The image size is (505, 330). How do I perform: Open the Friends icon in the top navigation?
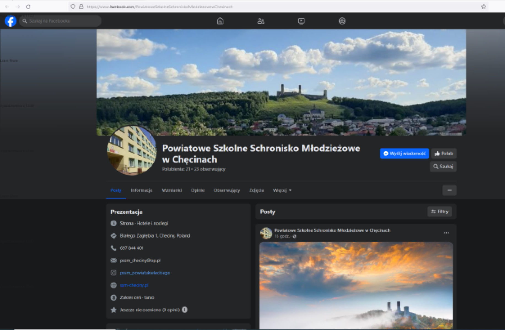coord(261,21)
